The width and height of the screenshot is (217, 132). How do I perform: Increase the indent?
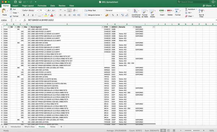[x=79, y=15]
